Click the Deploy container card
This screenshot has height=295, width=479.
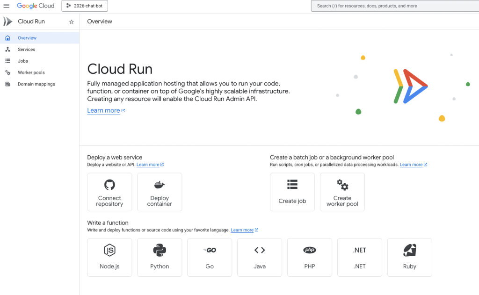pyautogui.click(x=160, y=192)
